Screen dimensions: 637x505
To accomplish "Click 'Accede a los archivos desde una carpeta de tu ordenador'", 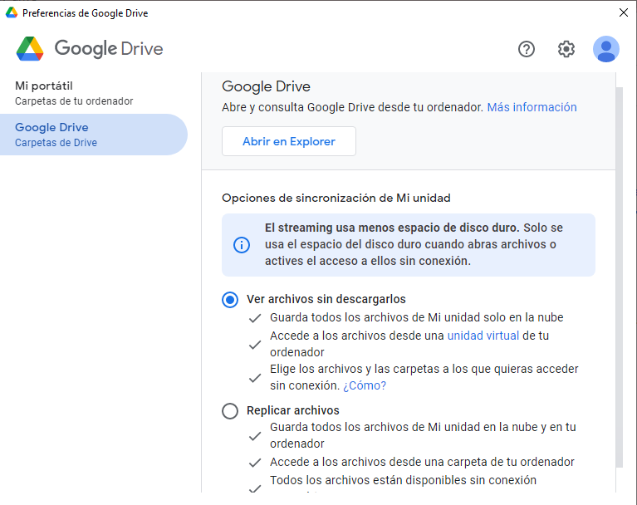I will tap(422, 462).
